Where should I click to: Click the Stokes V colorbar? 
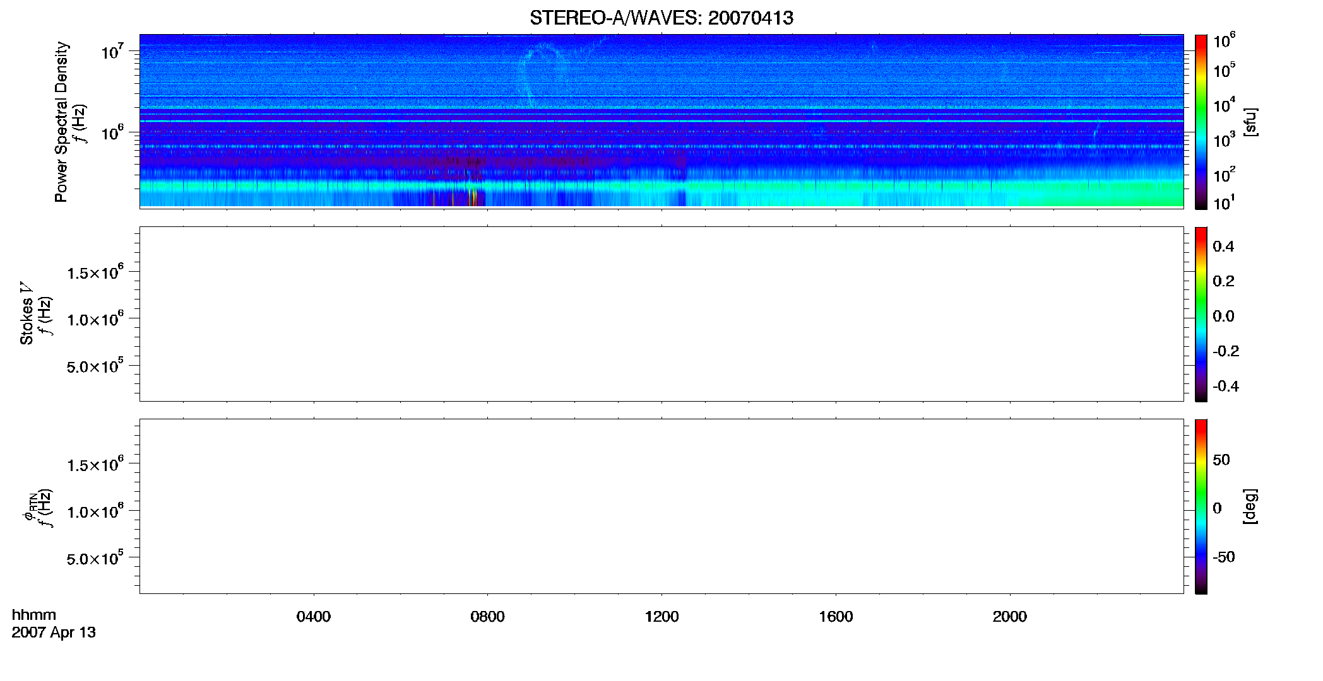1201,314
